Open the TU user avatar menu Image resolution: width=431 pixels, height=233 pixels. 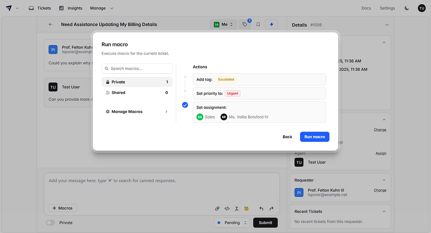pyautogui.click(x=422, y=8)
